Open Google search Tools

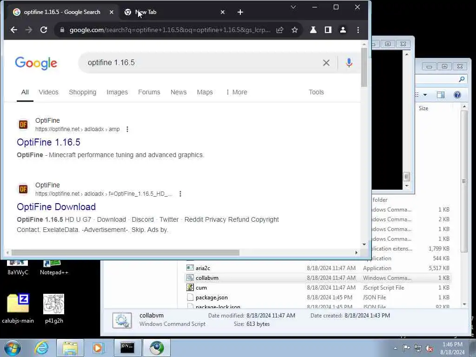click(316, 92)
